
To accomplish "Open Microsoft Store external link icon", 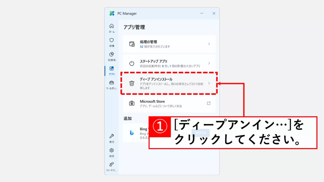I will click(x=209, y=103).
